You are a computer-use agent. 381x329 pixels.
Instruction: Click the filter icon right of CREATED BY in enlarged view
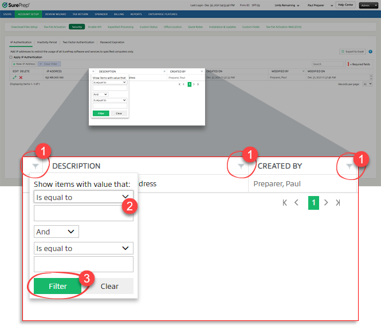[349, 166]
